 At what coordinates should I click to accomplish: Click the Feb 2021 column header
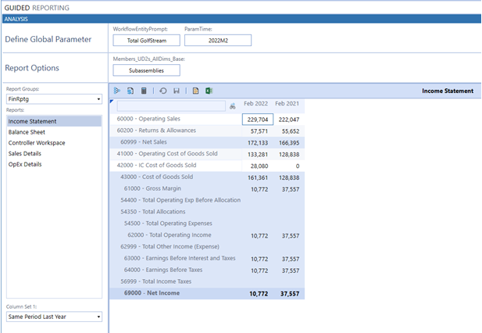pos(287,104)
